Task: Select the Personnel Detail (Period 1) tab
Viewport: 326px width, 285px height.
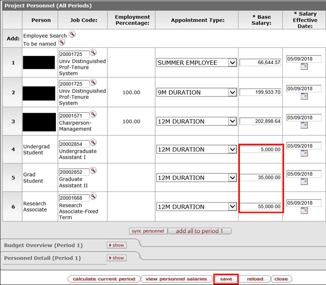Action: point(42,258)
